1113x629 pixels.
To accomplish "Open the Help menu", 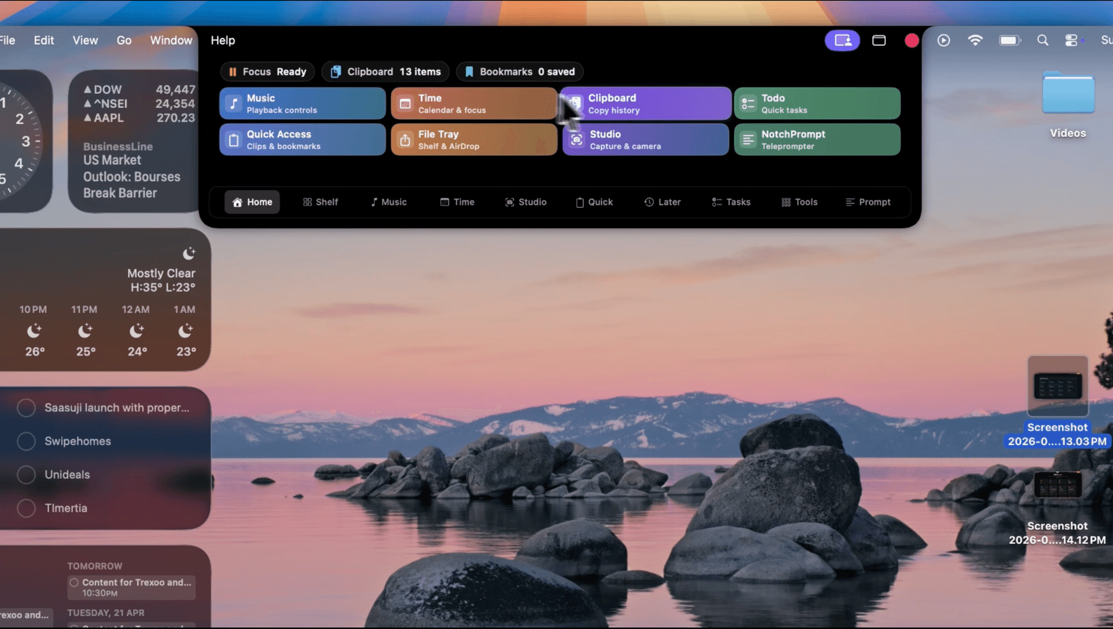I will click(223, 40).
